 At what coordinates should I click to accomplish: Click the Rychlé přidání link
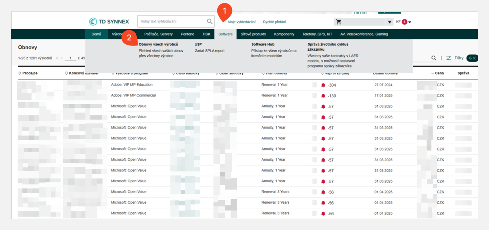pos(274,22)
